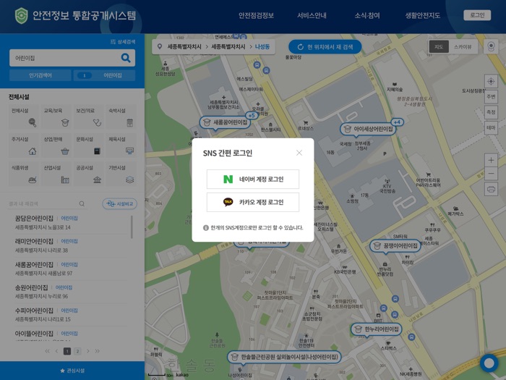Image resolution: width=506 pixels, height=380 pixels.
Task: Zoom out the map with minus
Action: (x=491, y=174)
